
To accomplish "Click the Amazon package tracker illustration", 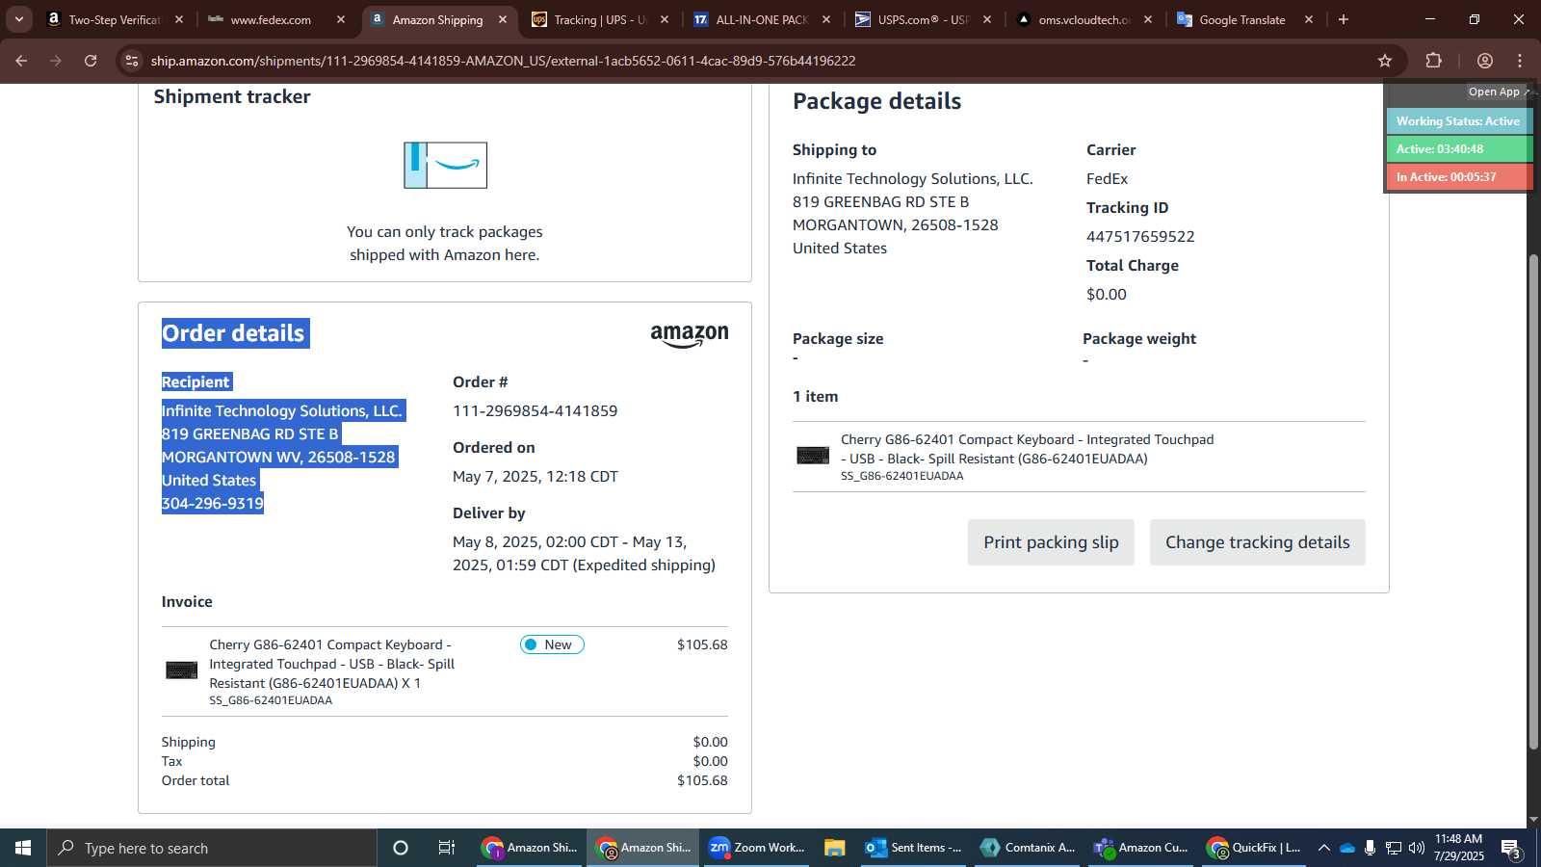I will pyautogui.click(x=445, y=165).
